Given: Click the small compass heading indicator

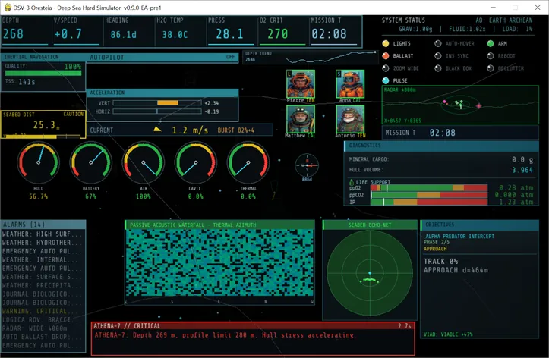Looking at the screenshot, I should [x=307, y=165].
